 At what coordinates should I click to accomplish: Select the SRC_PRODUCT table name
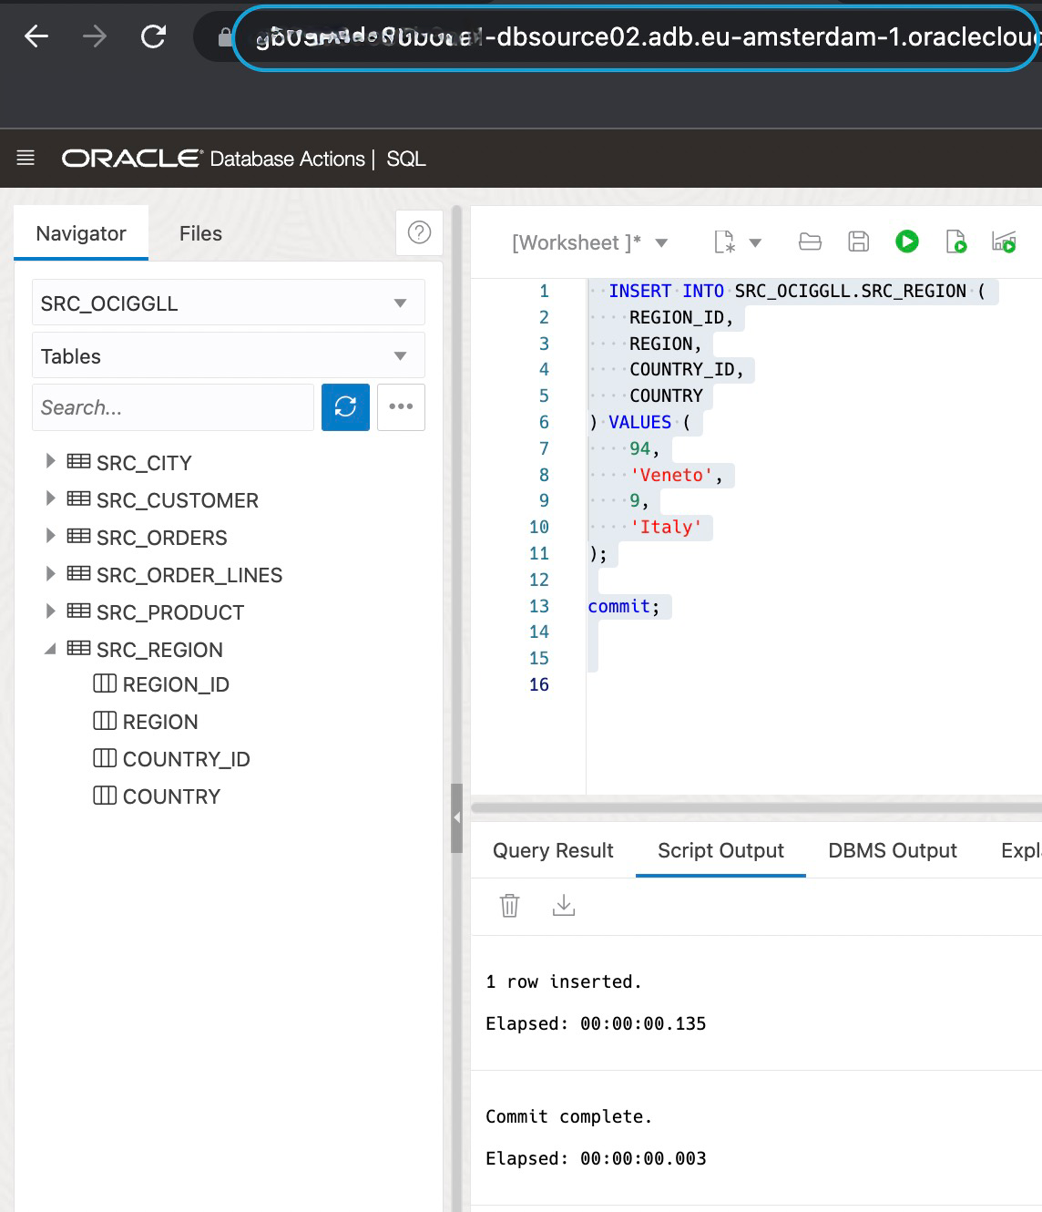[x=170, y=612]
